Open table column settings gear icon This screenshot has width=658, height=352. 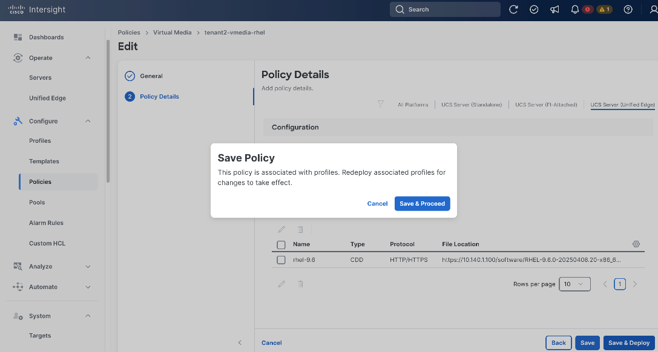[636, 244]
